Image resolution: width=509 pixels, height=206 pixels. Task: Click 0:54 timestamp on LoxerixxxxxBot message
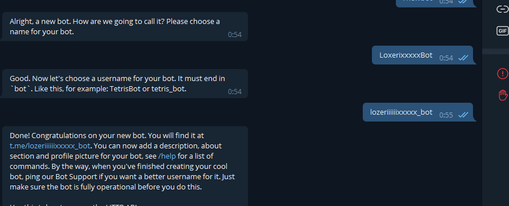pyautogui.click(x=446, y=58)
